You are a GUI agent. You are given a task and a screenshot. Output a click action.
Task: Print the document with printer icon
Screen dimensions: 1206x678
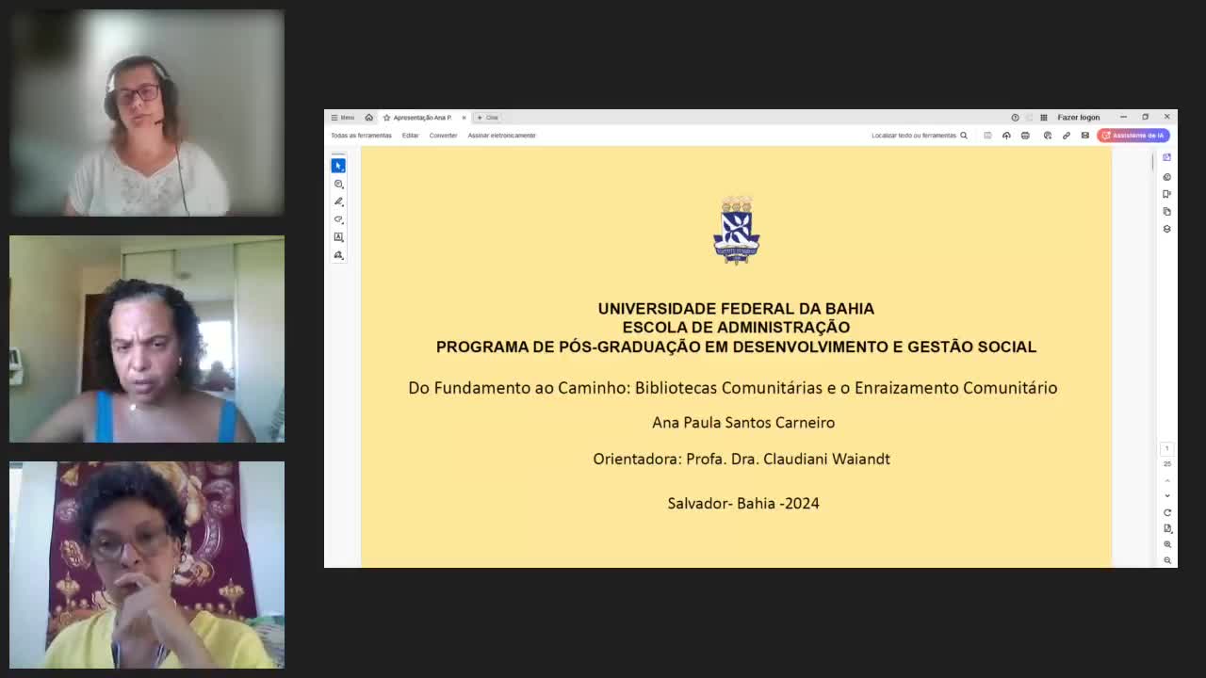click(x=1025, y=136)
